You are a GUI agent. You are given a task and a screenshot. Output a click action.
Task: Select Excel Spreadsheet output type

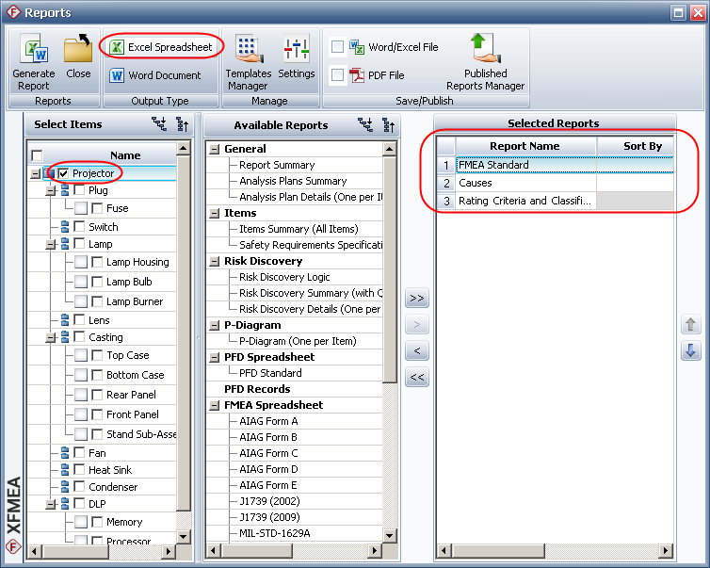(x=161, y=47)
